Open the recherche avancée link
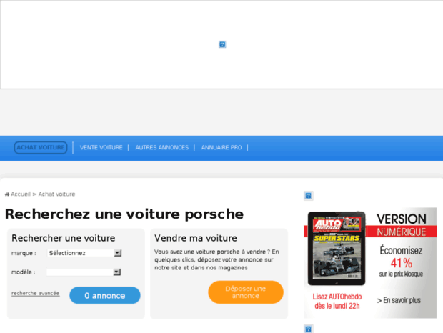Viewport: 443px width, 333px height. pyautogui.click(x=35, y=293)
